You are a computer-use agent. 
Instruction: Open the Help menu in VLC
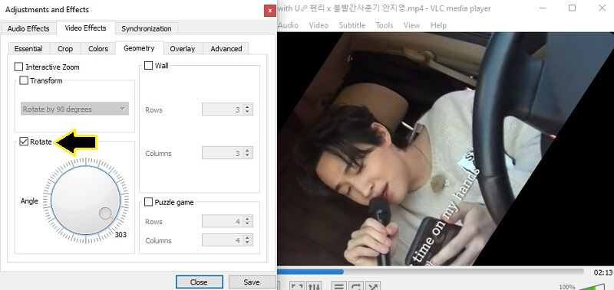click(438, 25)
